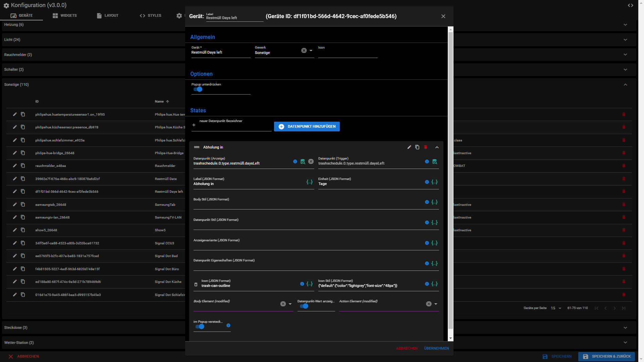Clear the Datenpunkt (Anzeige) value
Image resolution: width=644 pixels, height=362 pixels.
(x=311, y=162)
